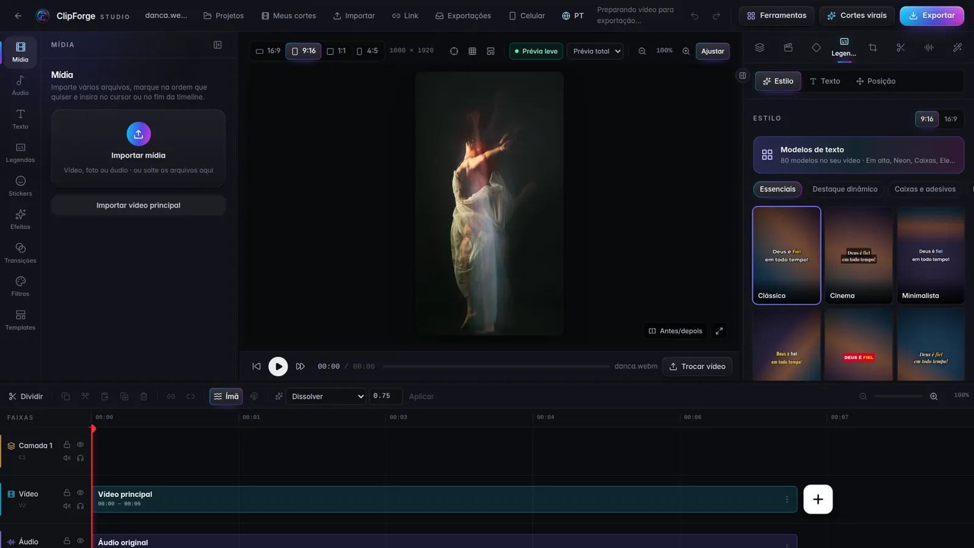Click the timeline zoom slider
This screenshot has height=548, width=974.
click(898, 396)
